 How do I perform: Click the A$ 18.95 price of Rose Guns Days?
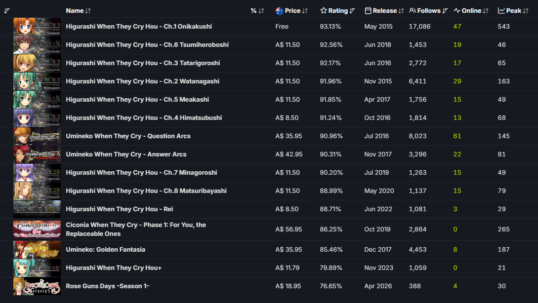pyautogui.click(x=288, y=286)
